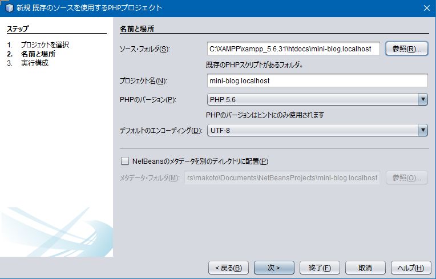
Task: Open the PHP 5.6 version dropdown
Action: coord(317,99)
